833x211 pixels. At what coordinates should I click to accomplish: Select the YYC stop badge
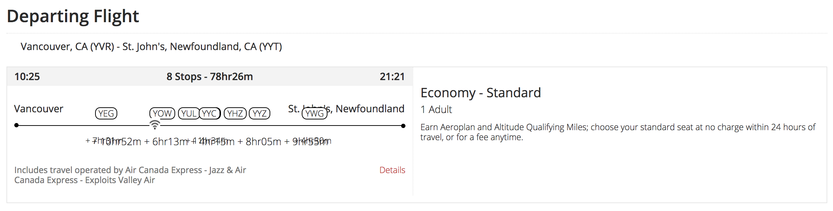tap(210, 113)
